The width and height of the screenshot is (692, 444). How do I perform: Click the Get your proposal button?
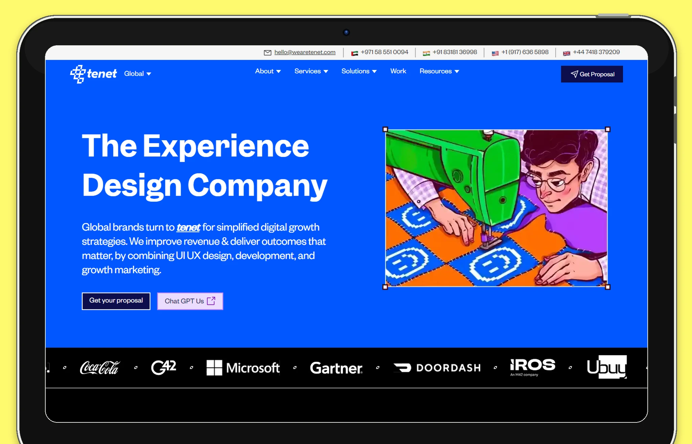click(116, 301)
